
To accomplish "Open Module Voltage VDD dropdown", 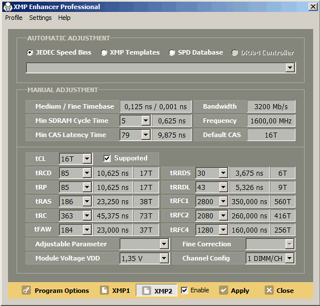I will [164, 258].
